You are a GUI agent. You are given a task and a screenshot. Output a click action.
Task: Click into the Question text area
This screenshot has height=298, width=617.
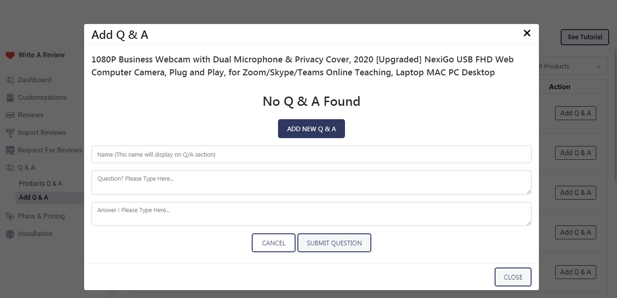click(311, 182)
